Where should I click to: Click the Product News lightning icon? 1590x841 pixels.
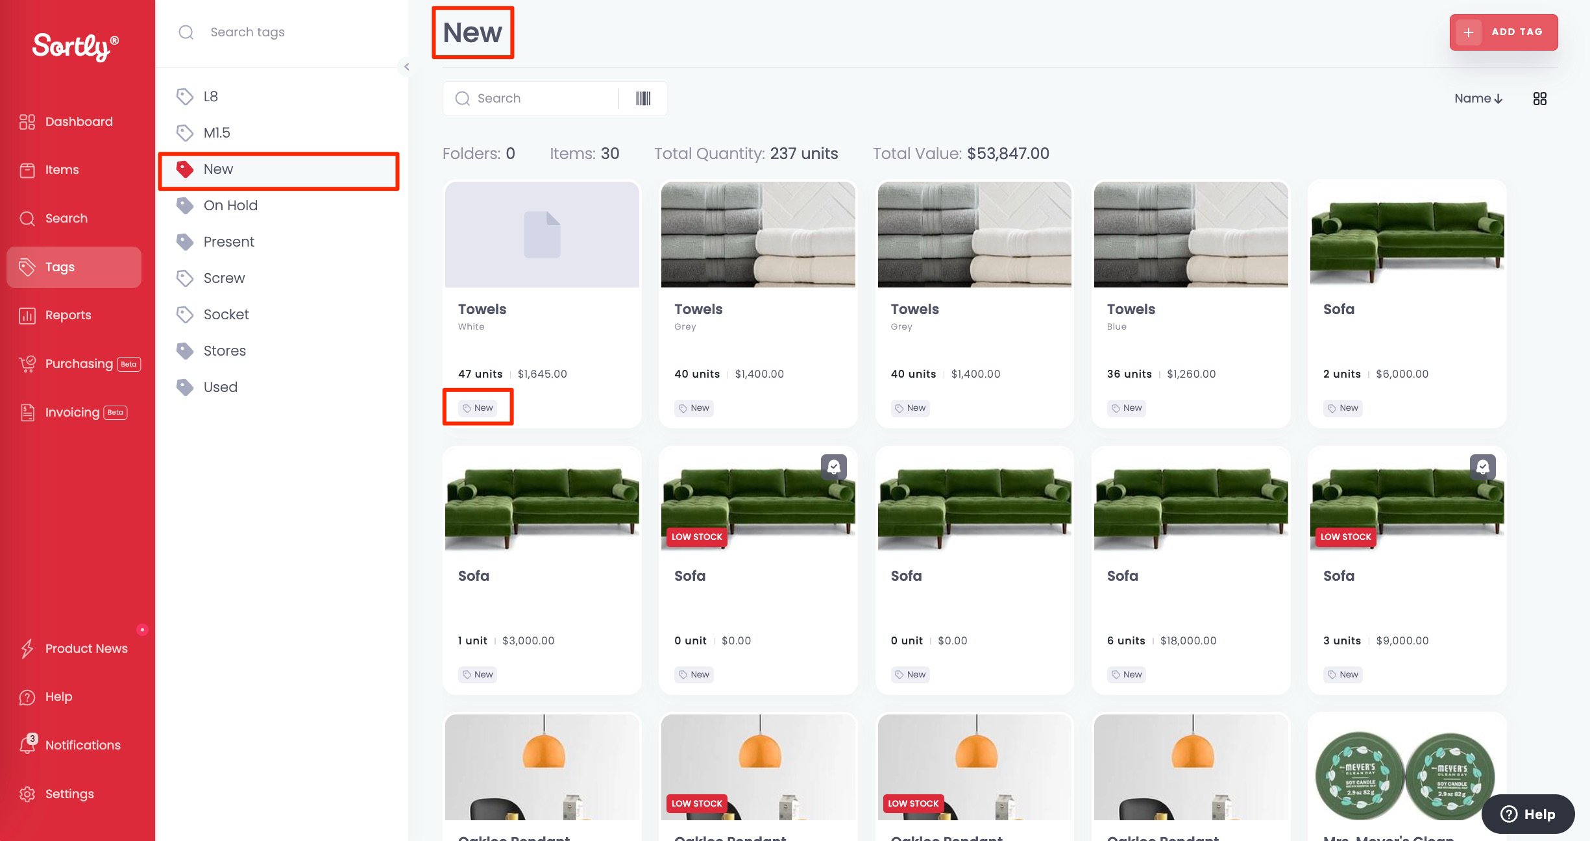(x=27, y=648)
